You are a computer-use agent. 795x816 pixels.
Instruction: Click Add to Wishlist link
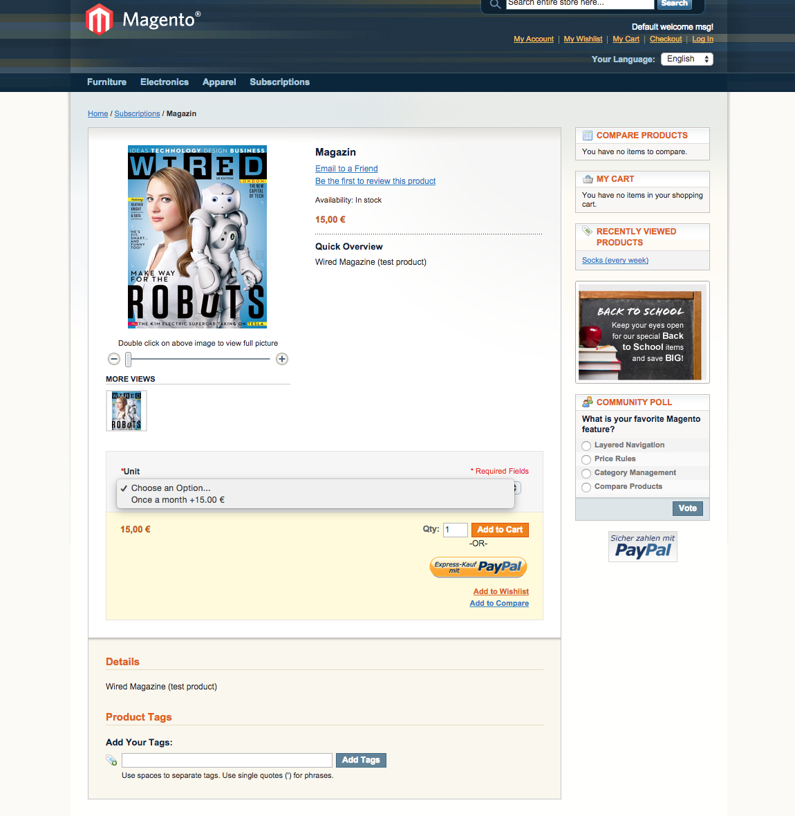501,591
